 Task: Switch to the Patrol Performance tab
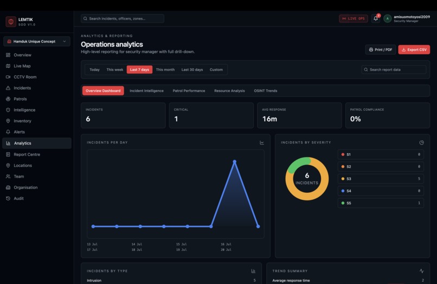click(x=189, y=91)
